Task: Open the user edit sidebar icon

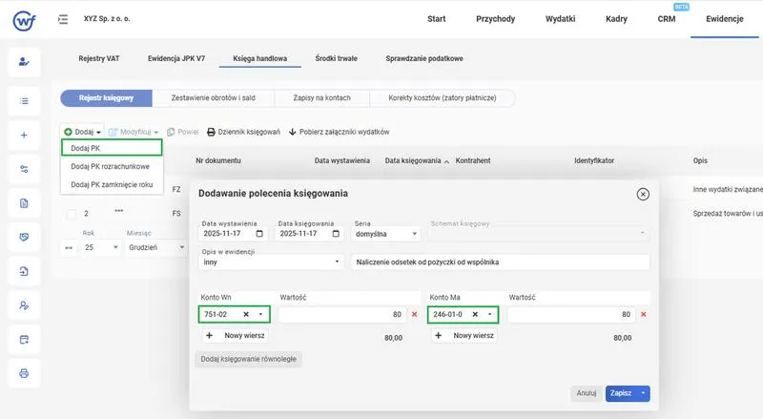Action: tap(24, 62)
